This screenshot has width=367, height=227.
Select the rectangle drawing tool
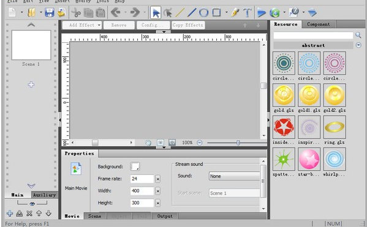click(x=216, y=12)
